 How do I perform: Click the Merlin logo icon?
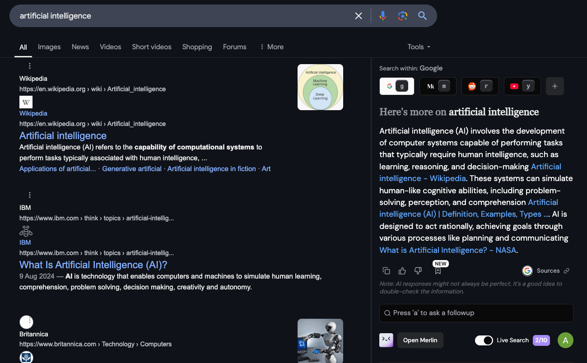pyautogui.click(x=386, y=340)
